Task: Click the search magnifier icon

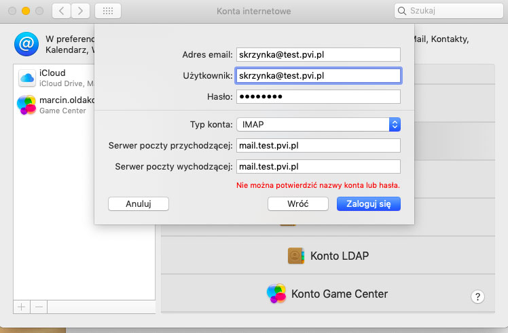Action: (x=402, y=11)
